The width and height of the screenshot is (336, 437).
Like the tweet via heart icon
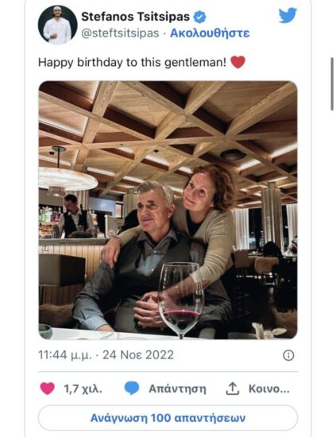48,389
